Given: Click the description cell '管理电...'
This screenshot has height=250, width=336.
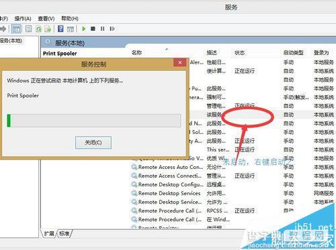Looking at the screenshot, I should [x=216, y=106].
